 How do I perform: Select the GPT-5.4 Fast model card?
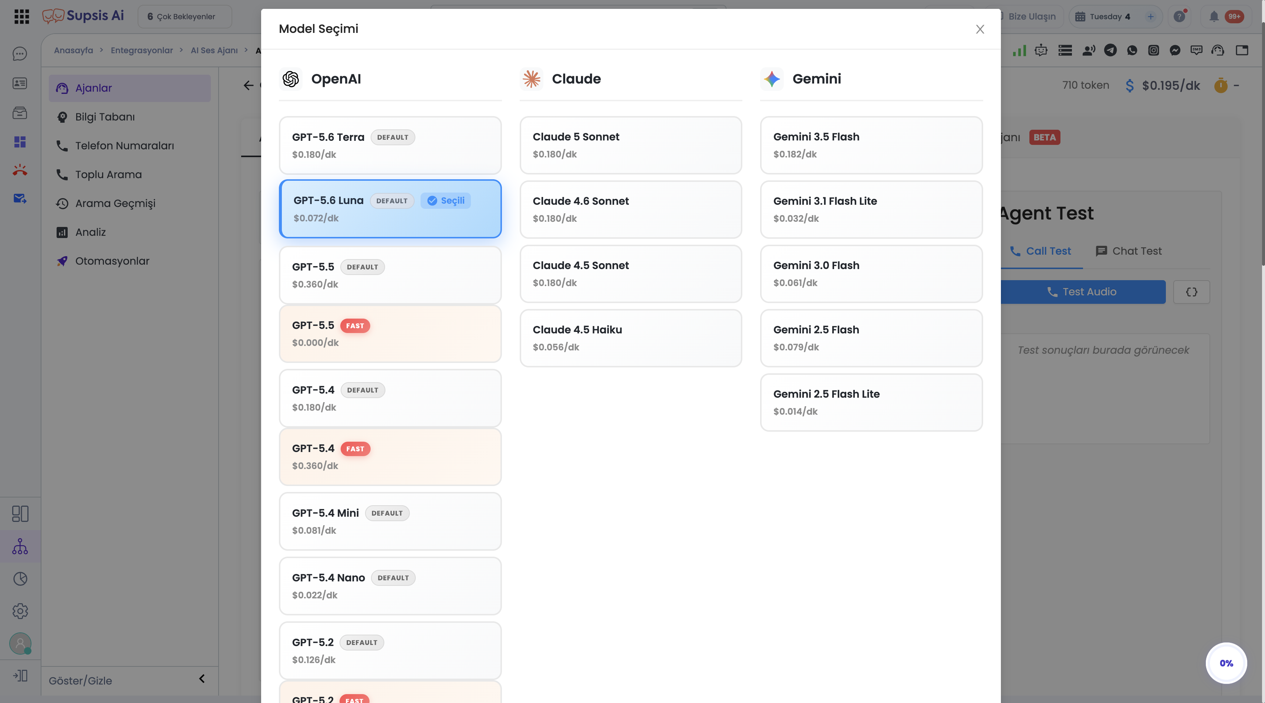(x=390, y=457)
